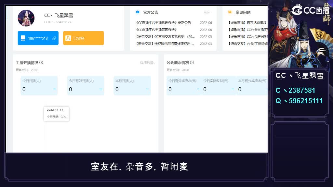333x187 pixels.
Task: Select the 今日开播(人) statistic card
Action: click(x=39, y=85)
